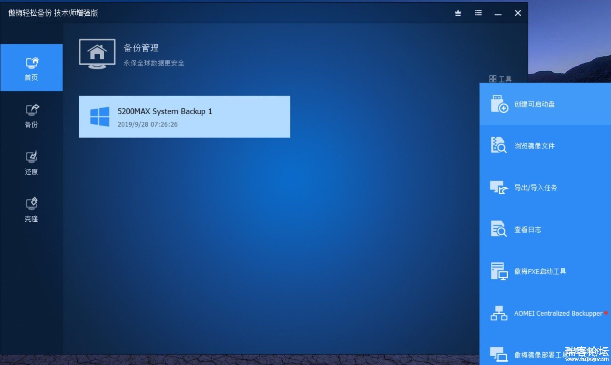Click the home monitor icon beside 备份管理
Viewport: 611px width, 365px height.
click(x=97, y=54)
